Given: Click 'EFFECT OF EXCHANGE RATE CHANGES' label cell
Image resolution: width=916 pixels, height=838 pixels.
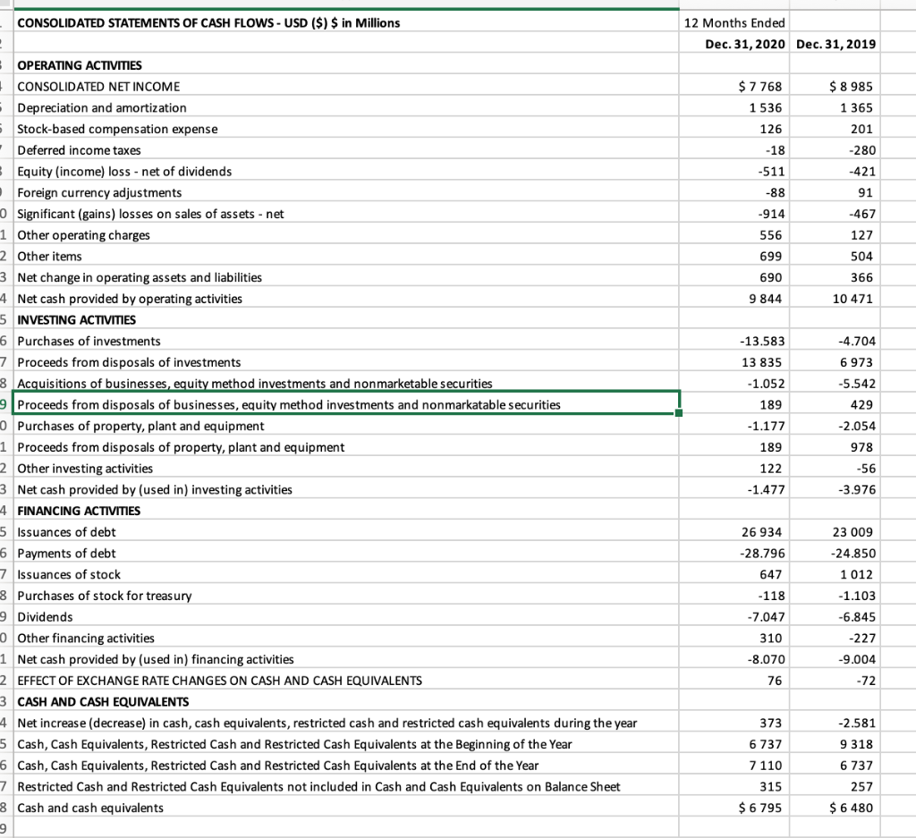Looking at the screenshot, I should (345, 681).
